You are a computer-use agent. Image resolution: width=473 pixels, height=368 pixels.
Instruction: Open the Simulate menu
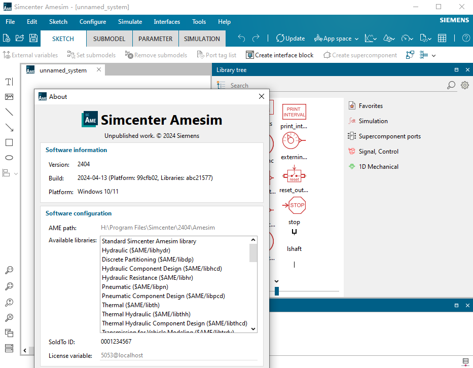click(x=130, y=22)
